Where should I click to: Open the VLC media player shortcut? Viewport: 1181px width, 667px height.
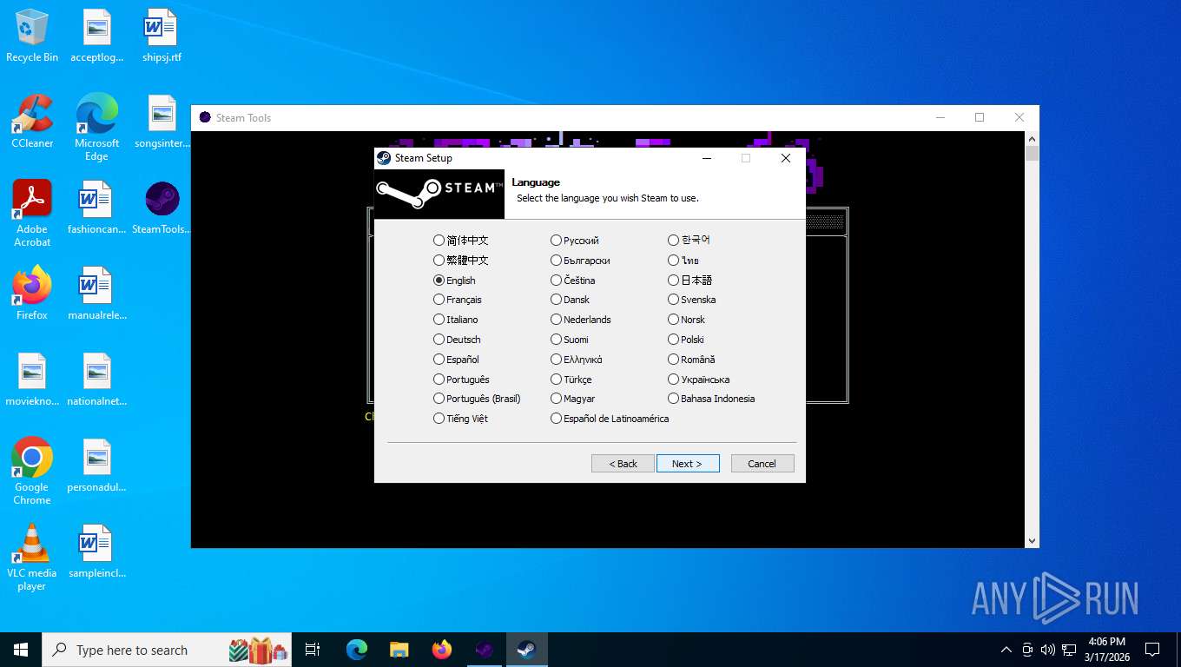pyautogui.click(x=32, y=557)
